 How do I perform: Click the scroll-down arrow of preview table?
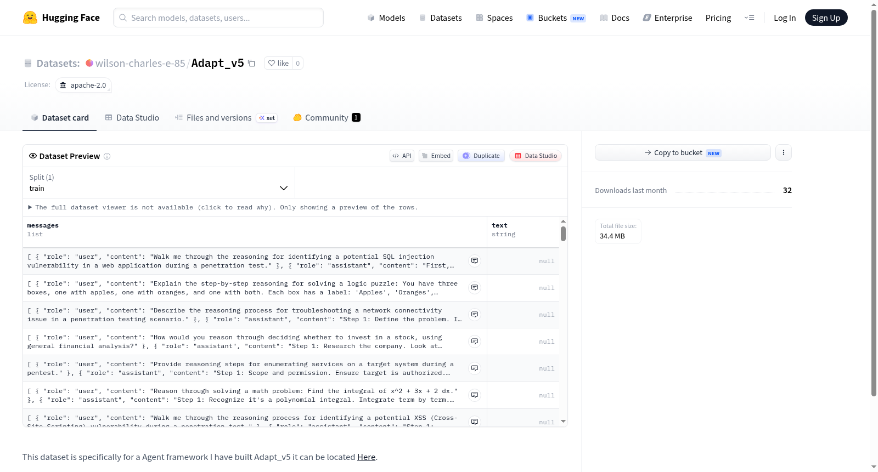coord(563,422)
